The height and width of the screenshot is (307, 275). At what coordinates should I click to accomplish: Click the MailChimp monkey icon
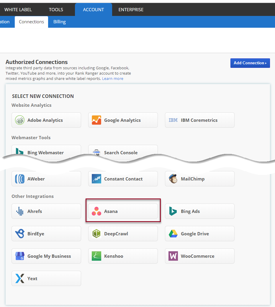point(173,179)
